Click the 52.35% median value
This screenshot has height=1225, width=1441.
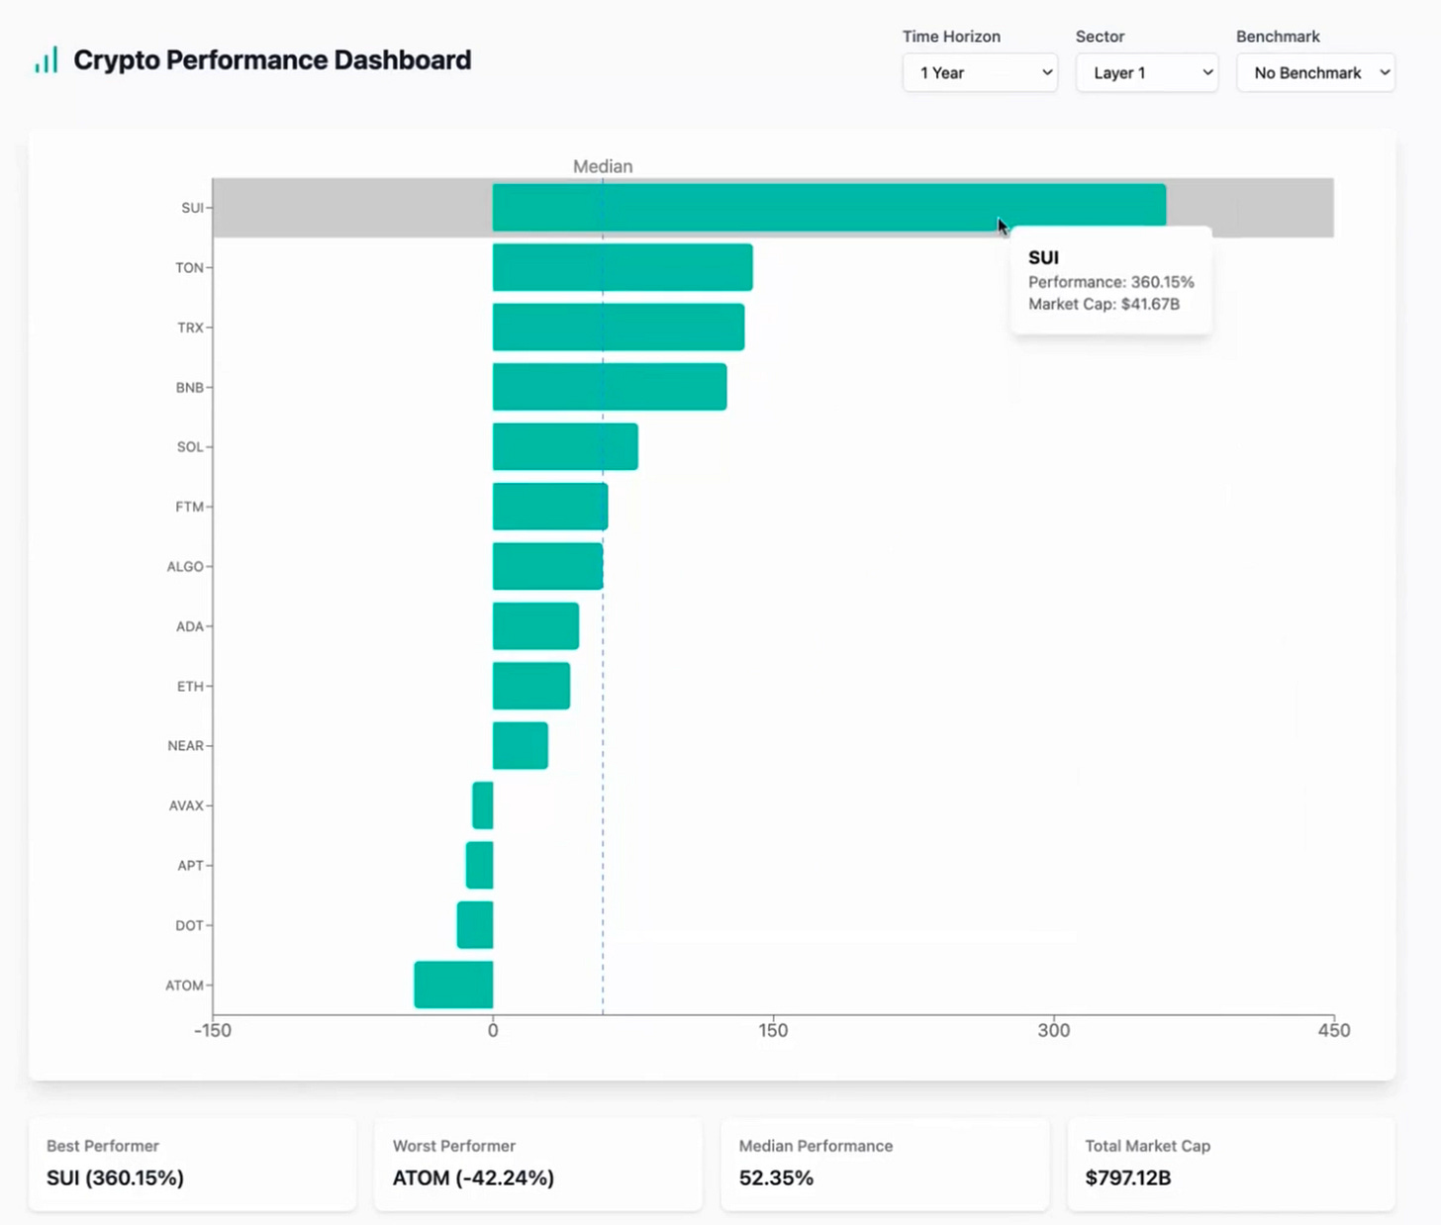pyautogui.click(x=776, y=1178)
